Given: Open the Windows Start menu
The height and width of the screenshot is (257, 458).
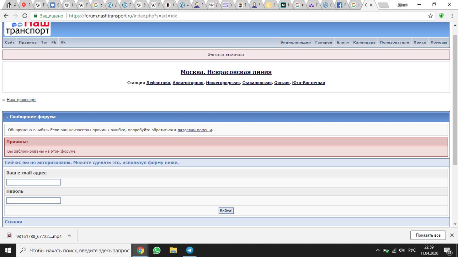Looking at the screenshot, I should tap(8, 250).
